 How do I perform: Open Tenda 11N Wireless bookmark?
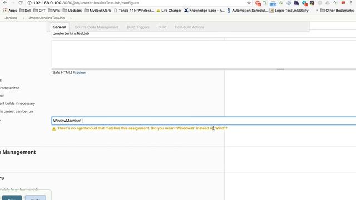[x=134, y=11]
